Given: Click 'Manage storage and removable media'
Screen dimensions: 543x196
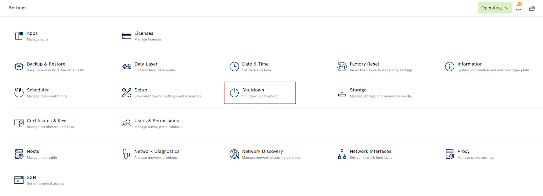Looking at the screenshot, I should click(381, 96).
